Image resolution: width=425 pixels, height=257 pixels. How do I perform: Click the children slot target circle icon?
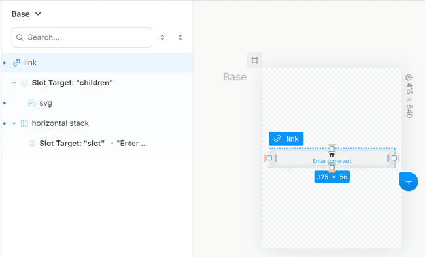click(x=24, y=83)
